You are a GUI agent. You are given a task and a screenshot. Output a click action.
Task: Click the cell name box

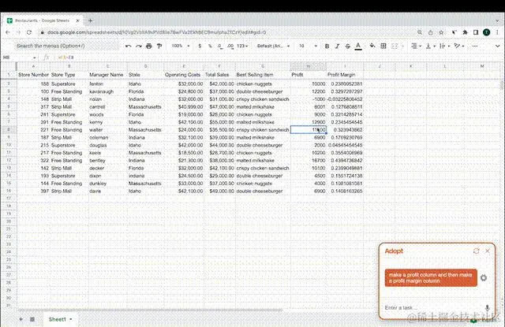(x=19, y=58)
